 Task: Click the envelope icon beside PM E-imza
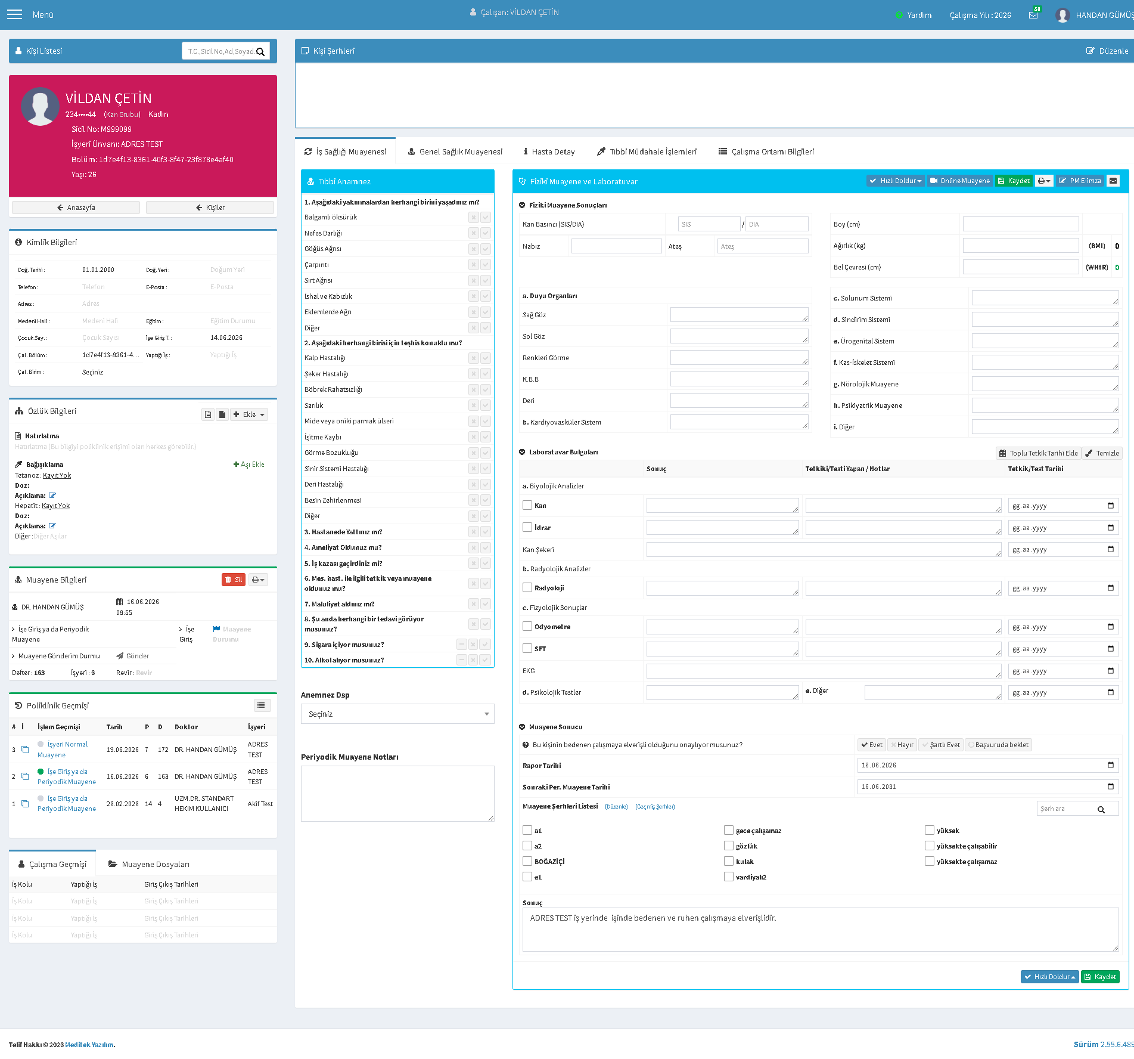tap(1113, 181)
